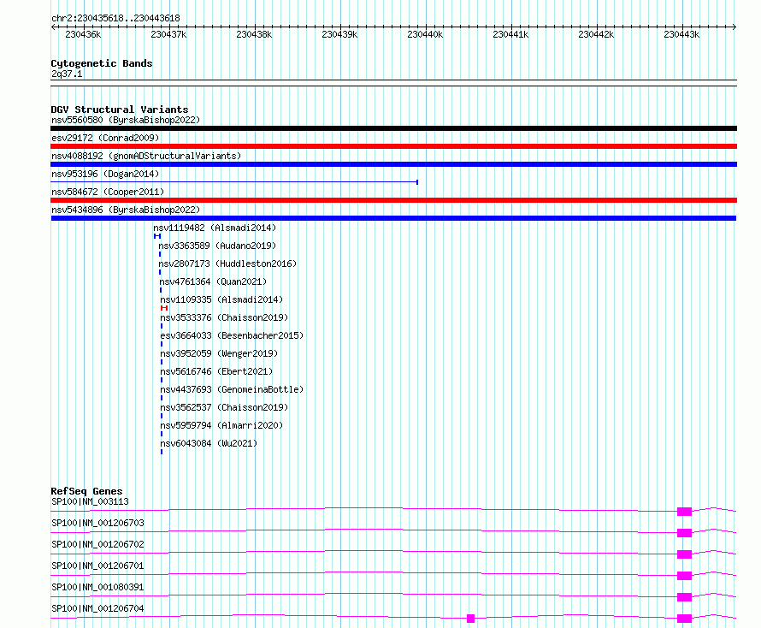761x628 pixels.
Task: Click the chr2:230435618..230443618 coordinate label
Action: click(115, 19)
